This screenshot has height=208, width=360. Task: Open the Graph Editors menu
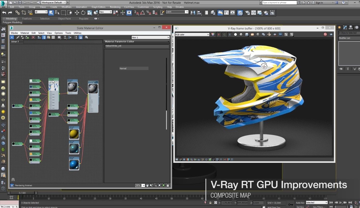pyautogui.click(x=98, y=7)
